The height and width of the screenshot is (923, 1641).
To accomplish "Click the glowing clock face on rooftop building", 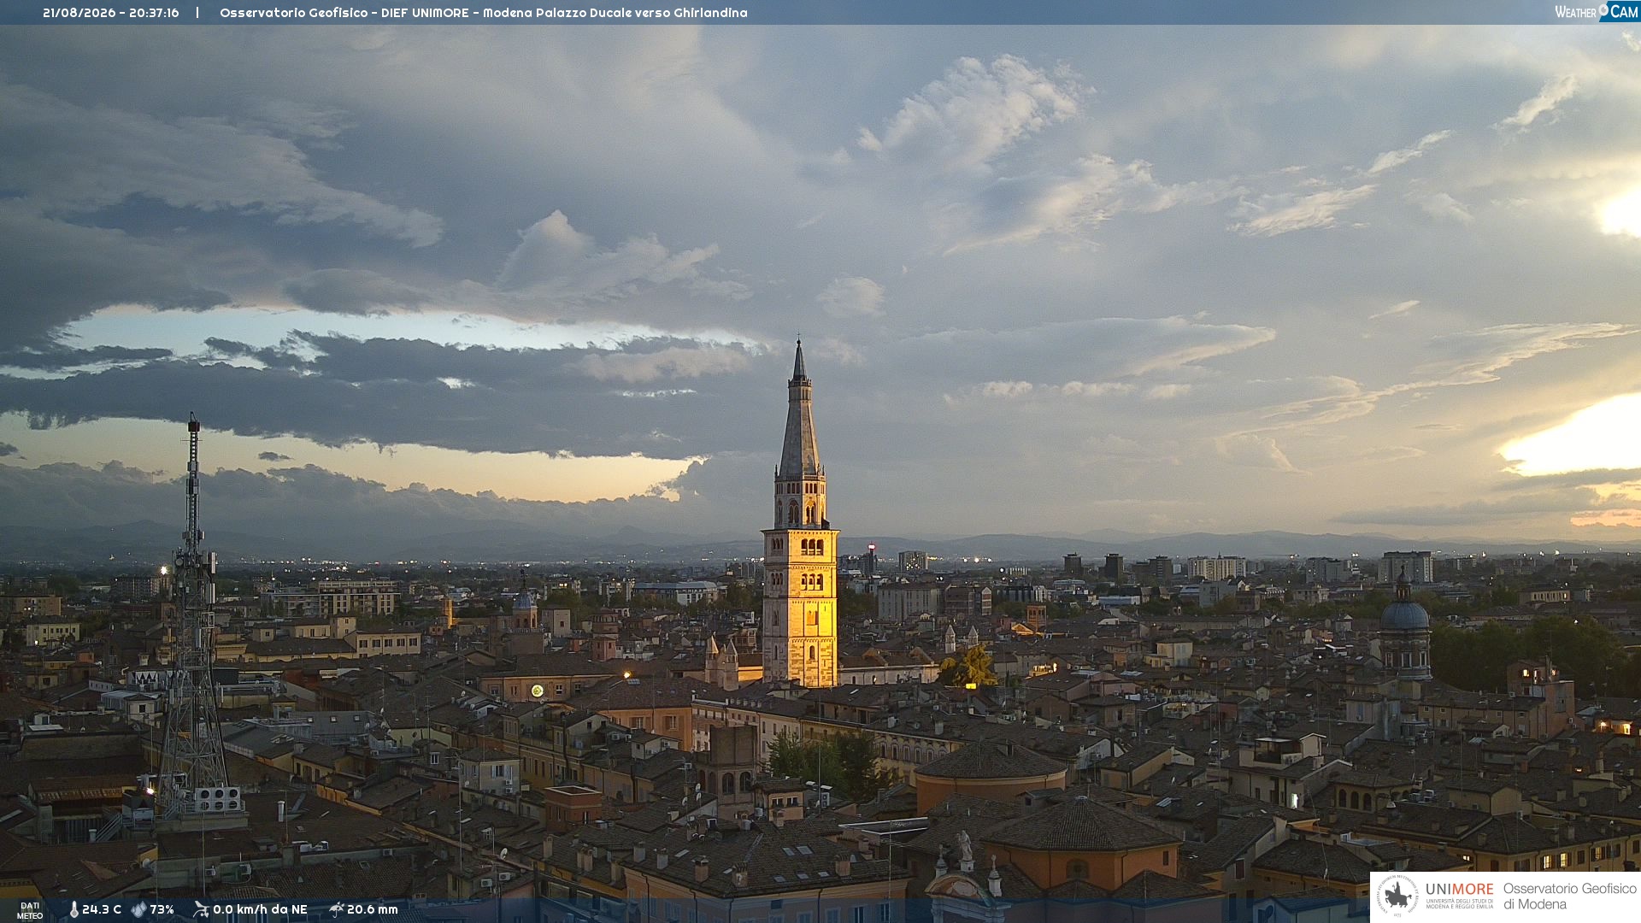I will tap(537, 691).
